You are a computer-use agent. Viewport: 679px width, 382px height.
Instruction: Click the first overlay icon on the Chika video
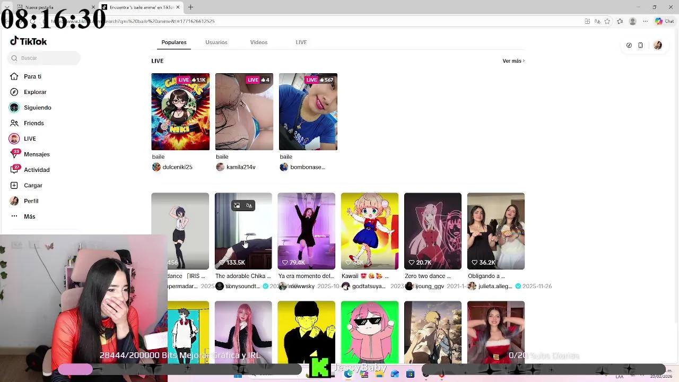coord(237,205)
